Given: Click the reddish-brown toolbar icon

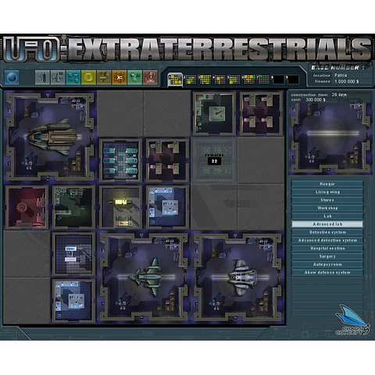Looking at the screenshot, I should (150, 77).
